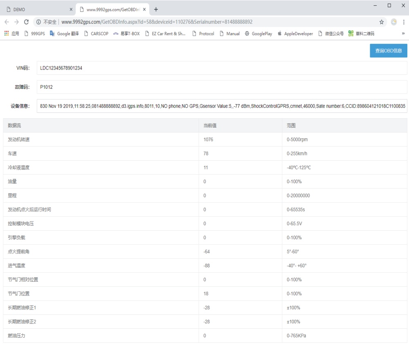Select the range 0-765KPa

[296, 336]
